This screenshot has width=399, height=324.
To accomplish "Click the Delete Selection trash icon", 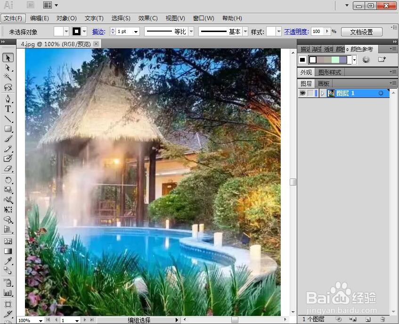I will [x=383, y=319].
